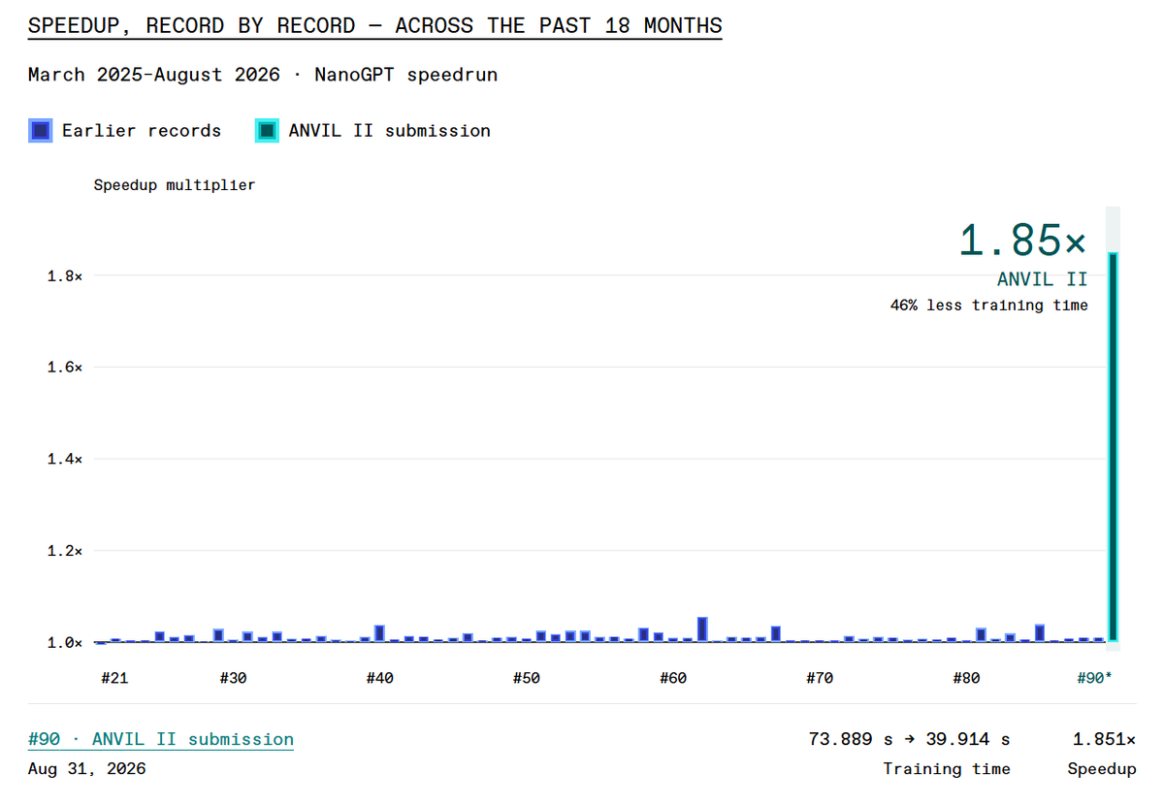Click the 'Earlier records' legend text
Screen dimensions: 1164x806
tap(142, 131)
